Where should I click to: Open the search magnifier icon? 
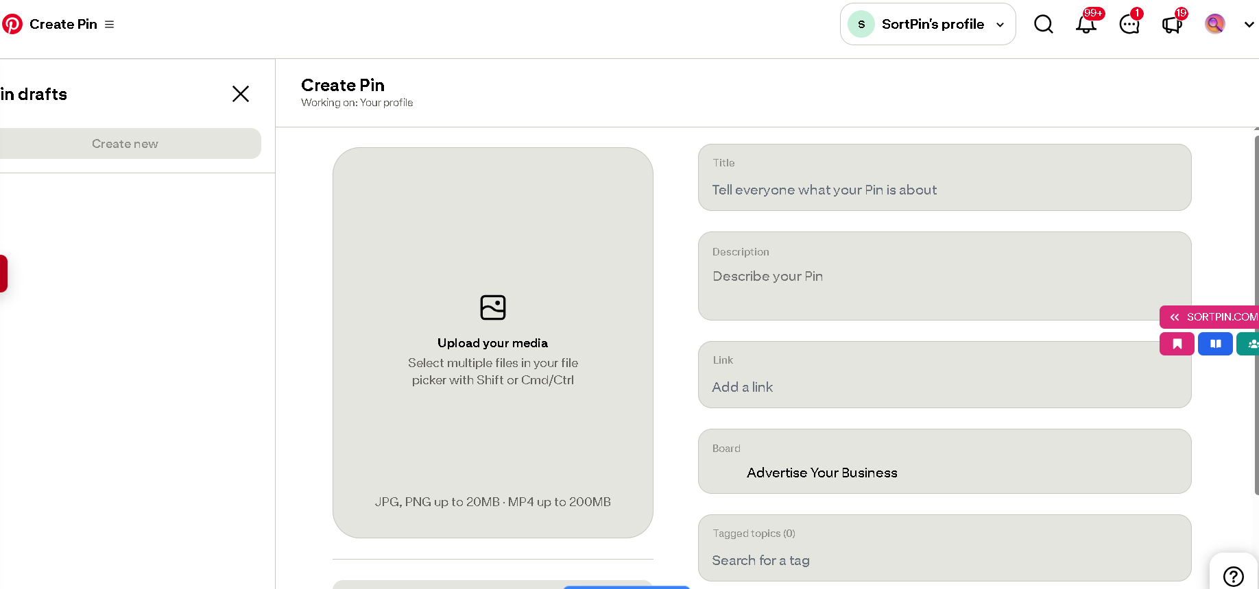coord(1044,24)
